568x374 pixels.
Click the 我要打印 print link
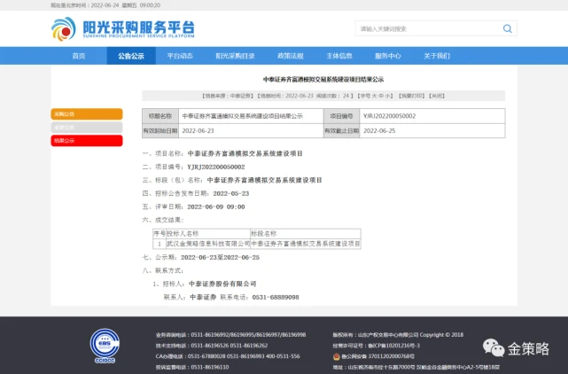[411, 96]
